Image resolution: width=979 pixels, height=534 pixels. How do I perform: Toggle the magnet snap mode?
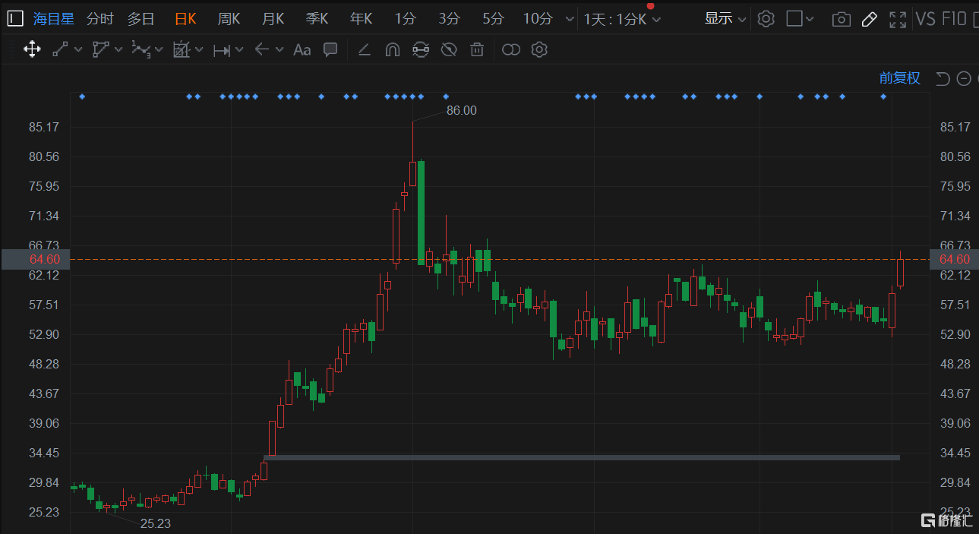point(392,50)
